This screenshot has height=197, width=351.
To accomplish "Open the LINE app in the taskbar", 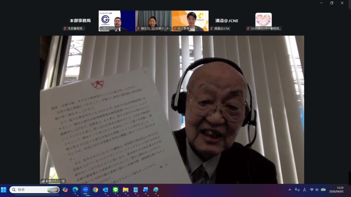I will pyautogui.click(x=116, y=189).
